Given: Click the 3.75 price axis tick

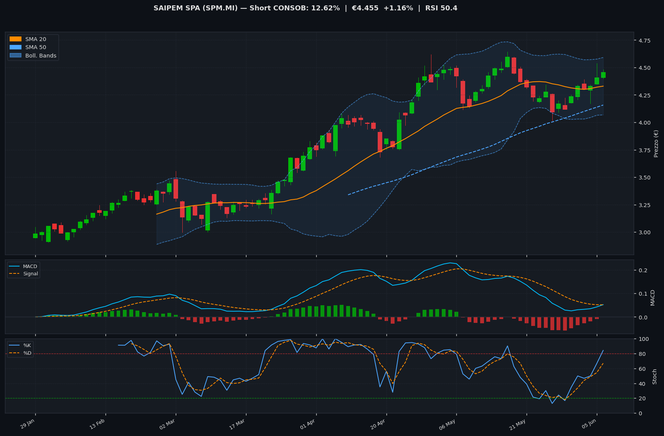Looking at the screenshot, I should (x=644, y=150).
